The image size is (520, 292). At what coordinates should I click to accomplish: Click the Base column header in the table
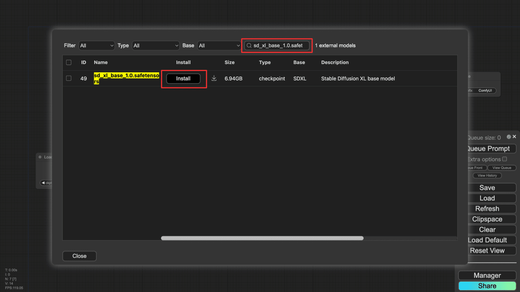coord(299,62)
